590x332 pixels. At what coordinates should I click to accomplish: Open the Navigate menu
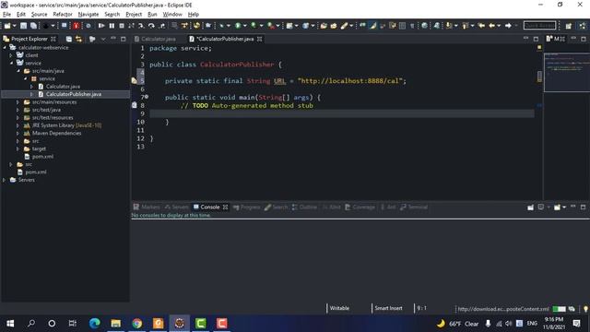(x=88, y=15)
